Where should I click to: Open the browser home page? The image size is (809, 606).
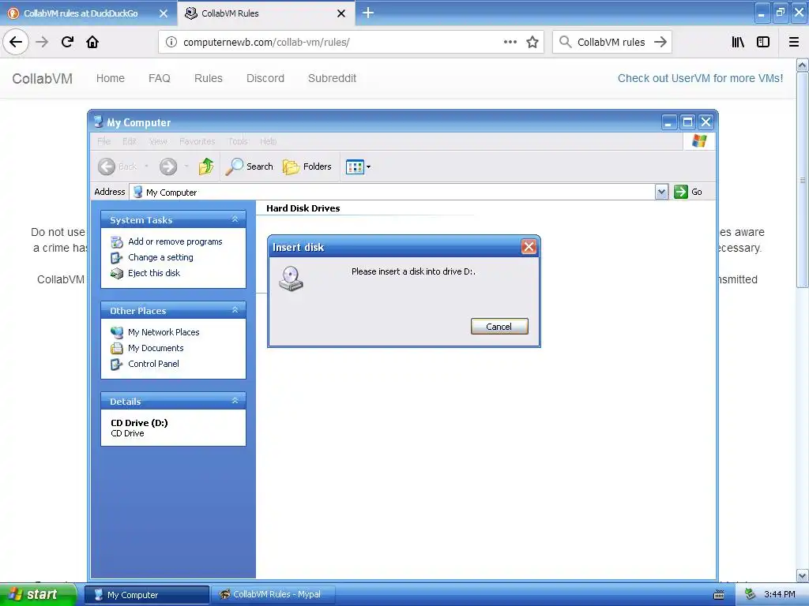tap(92, 42)
